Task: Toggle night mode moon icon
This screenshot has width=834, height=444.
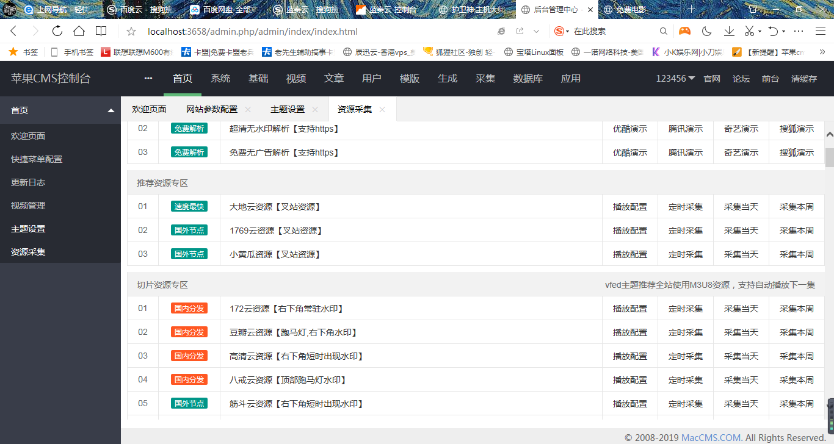Action: point(707,31)
